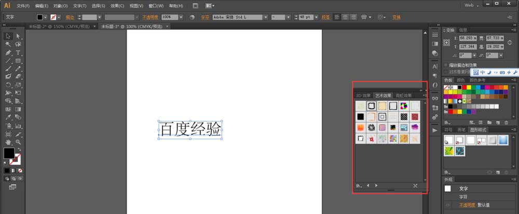This screenshot has width=519, height=214.
Task: Open the Links panel chain icon
Action: 435,98
